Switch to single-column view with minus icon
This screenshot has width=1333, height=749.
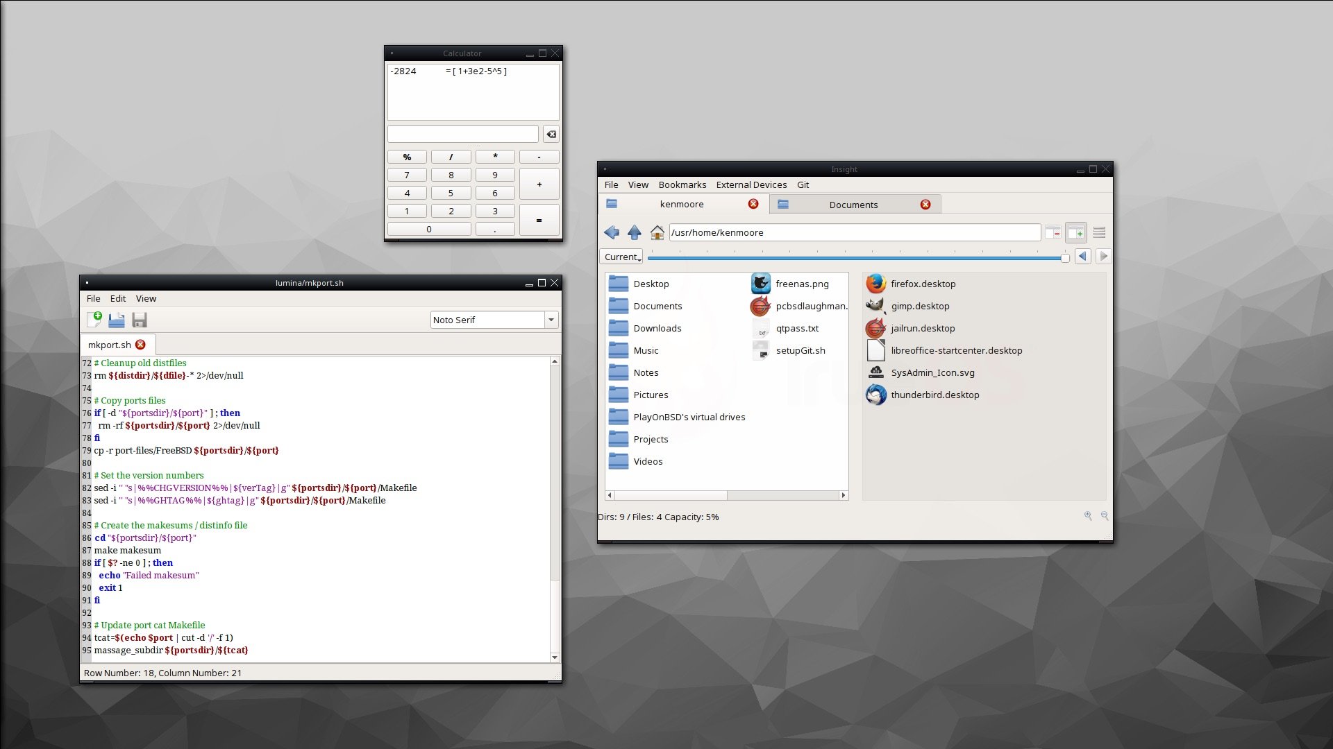(x=1053, y=232)
